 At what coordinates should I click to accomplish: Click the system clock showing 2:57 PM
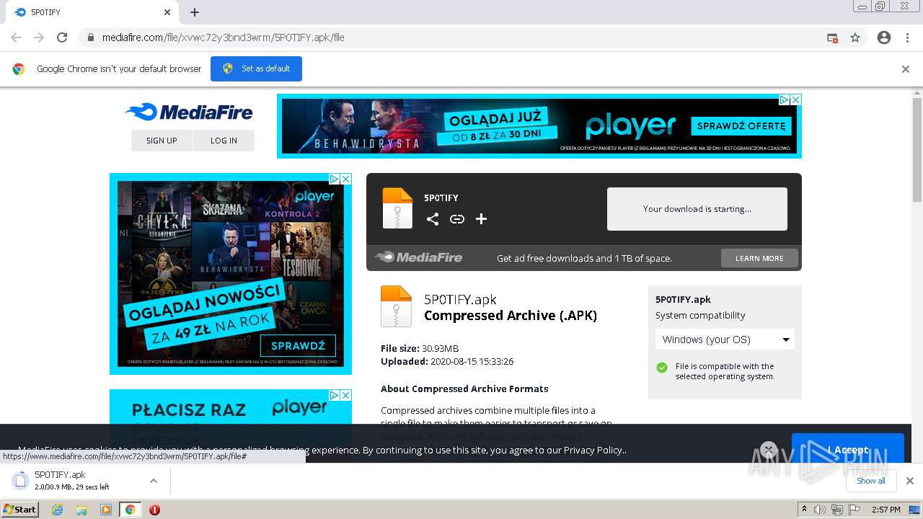pos(886,510)
